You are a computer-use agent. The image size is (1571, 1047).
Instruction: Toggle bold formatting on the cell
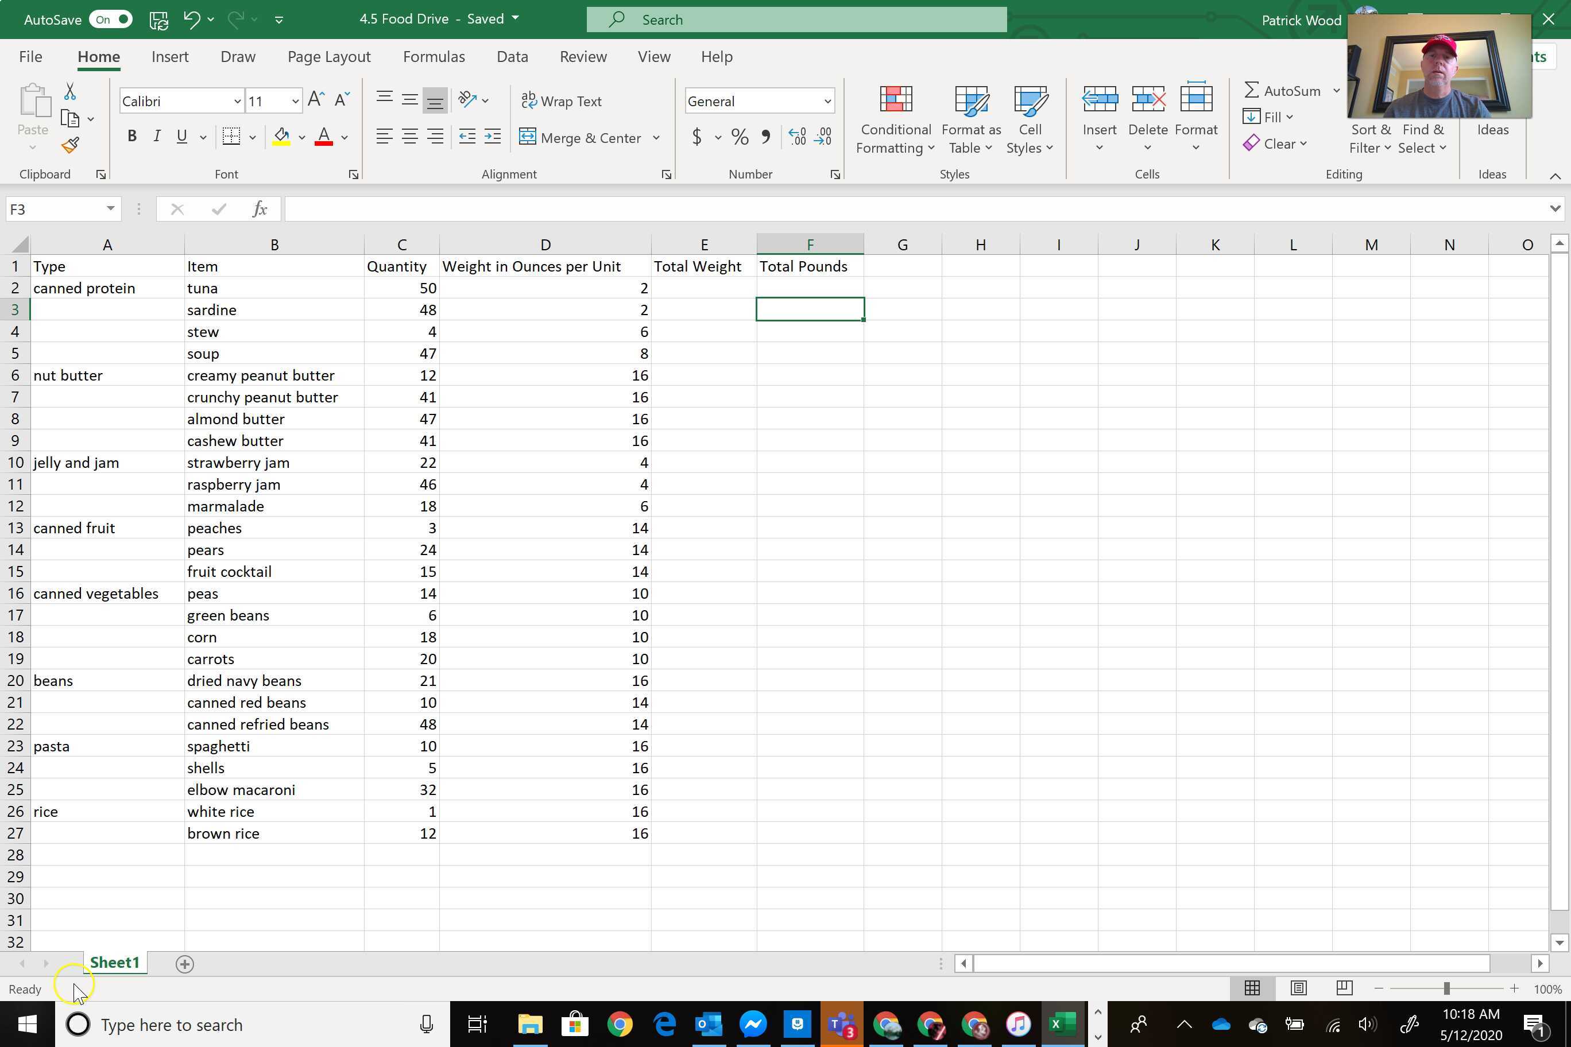coord(131,136)
